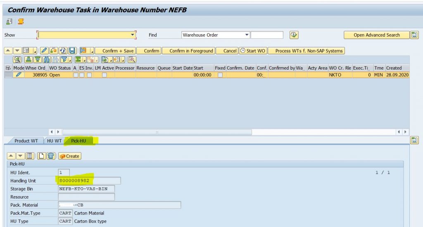Click the Find search value input field
Screen dimensions: 423x227
267,35
